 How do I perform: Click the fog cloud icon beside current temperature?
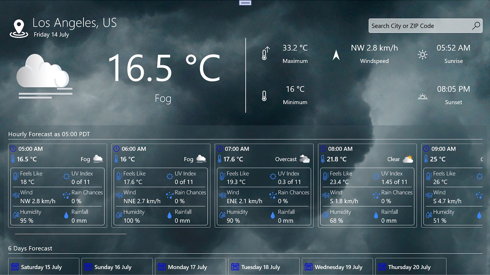pyautogui.click(x=44, y=75)
